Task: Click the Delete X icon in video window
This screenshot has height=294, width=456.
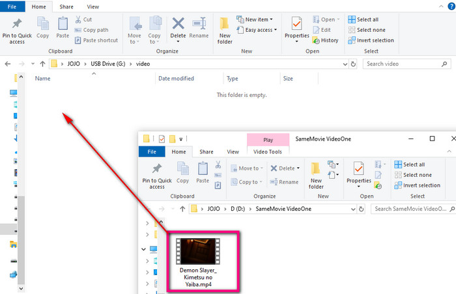Action: pyautogui.click(x=178, y=23)
